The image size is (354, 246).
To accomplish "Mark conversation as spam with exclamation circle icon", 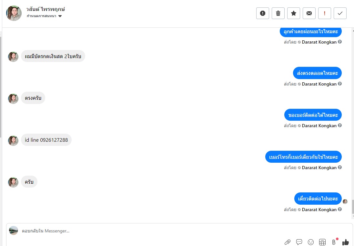I will tap(263, 13).
